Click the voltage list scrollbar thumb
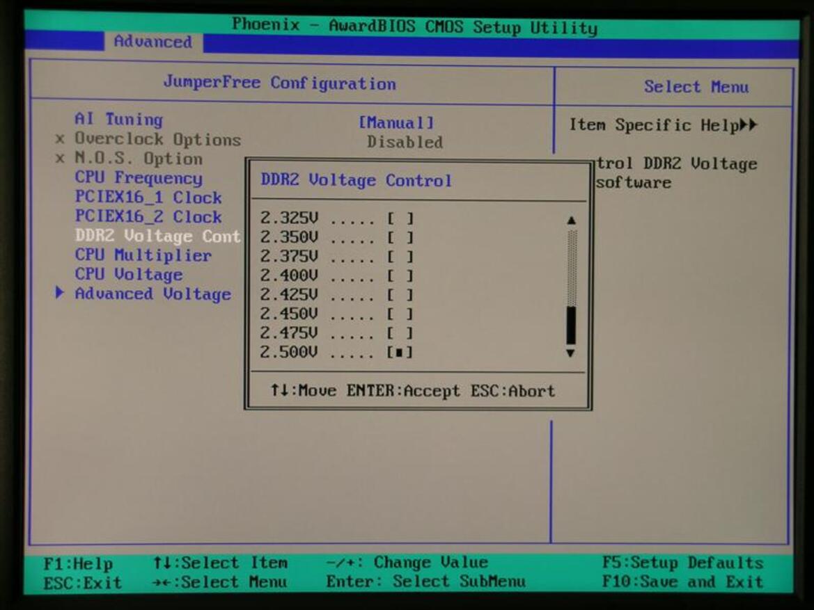The image size is (814, 610). [x=571, y=325]
